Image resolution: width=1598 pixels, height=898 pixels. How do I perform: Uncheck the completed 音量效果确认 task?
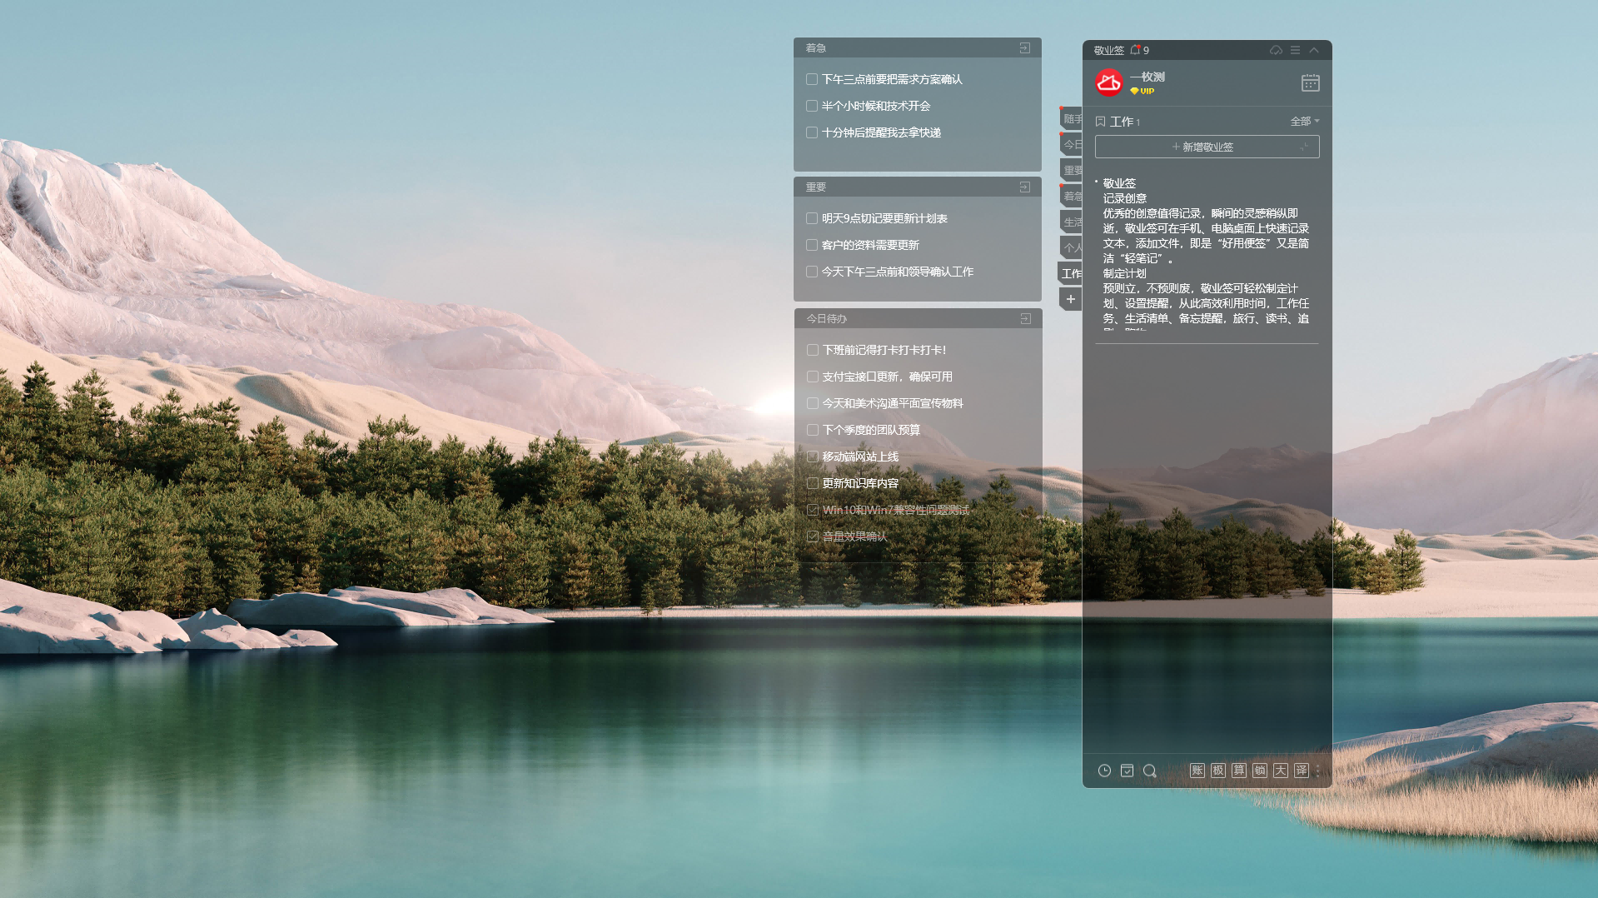(x=813, y=536)
